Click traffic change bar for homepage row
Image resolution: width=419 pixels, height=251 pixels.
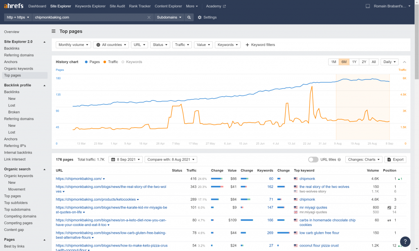click(x=217, y=179)
